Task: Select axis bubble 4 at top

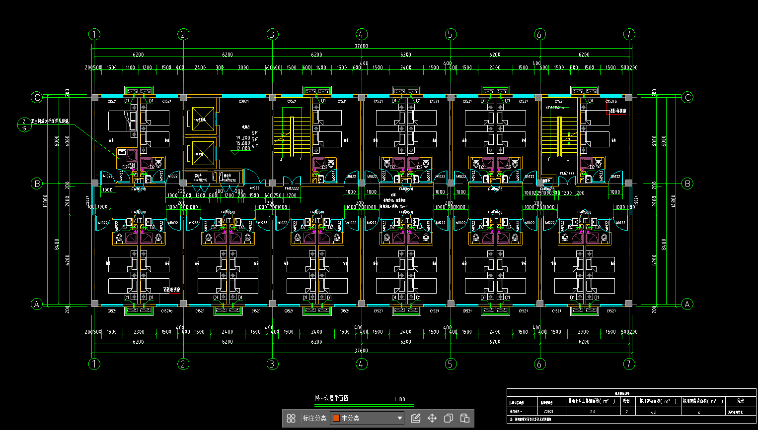Action: pyautogui.click(x=362, y=34)
